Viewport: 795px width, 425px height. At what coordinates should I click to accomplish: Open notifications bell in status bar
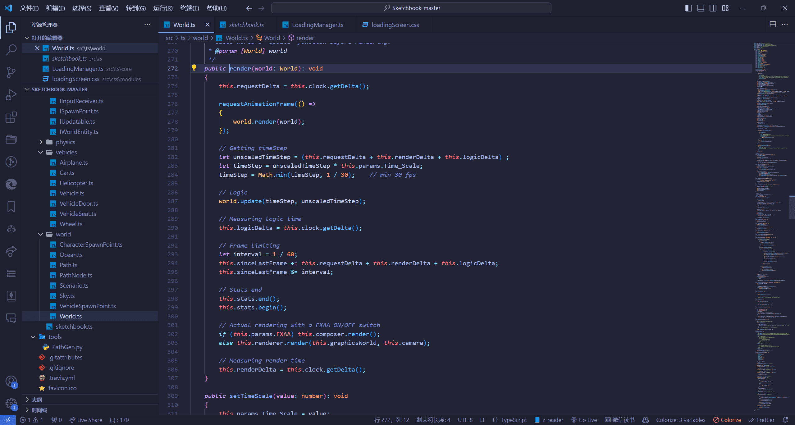[x=785, y=420]
